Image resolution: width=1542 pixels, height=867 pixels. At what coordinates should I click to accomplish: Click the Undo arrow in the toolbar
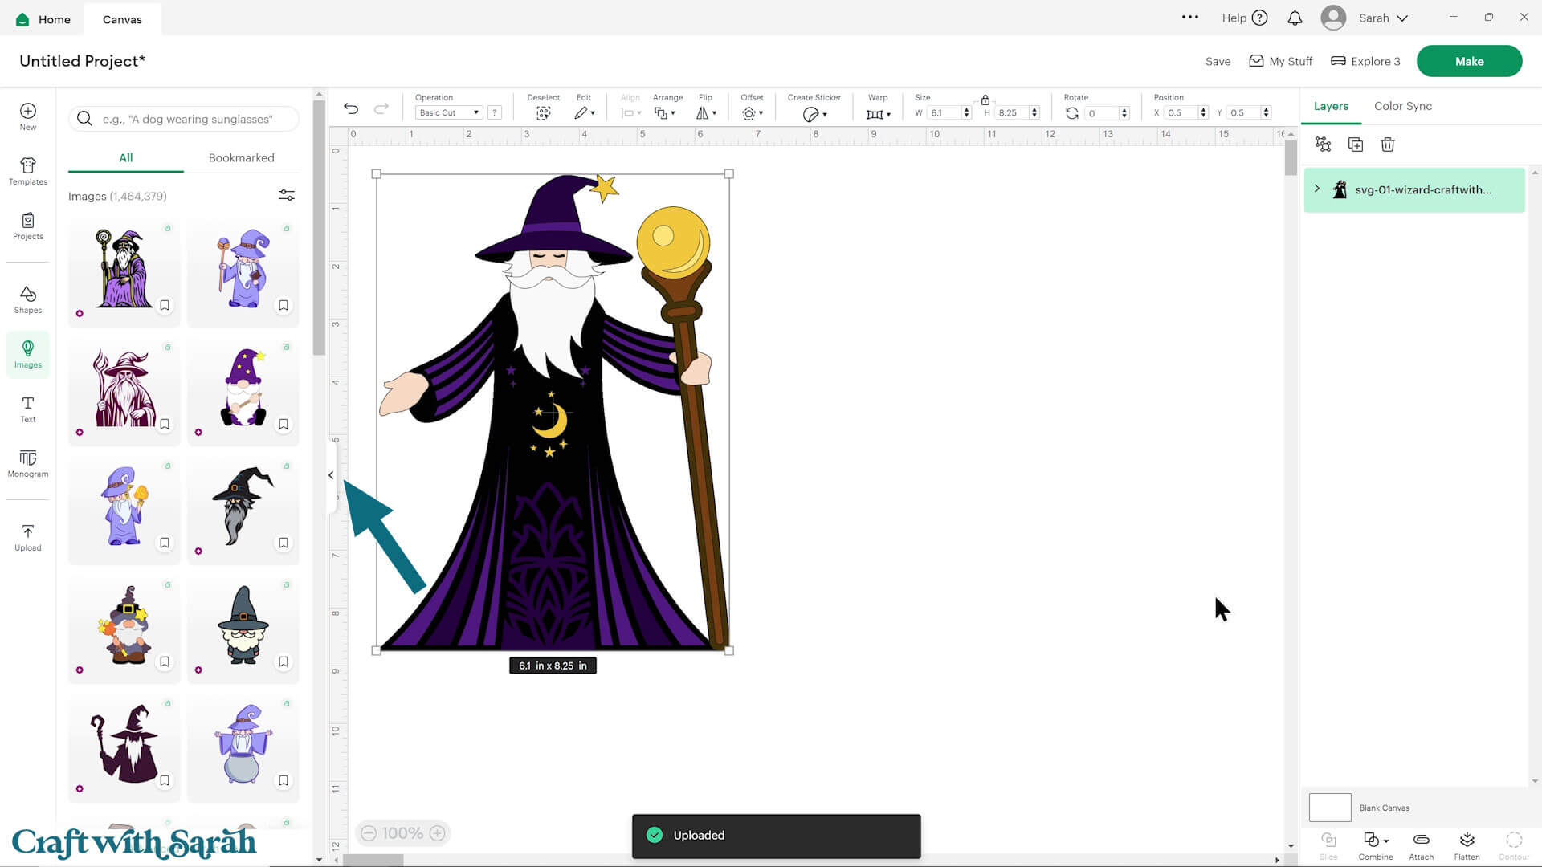351,108
